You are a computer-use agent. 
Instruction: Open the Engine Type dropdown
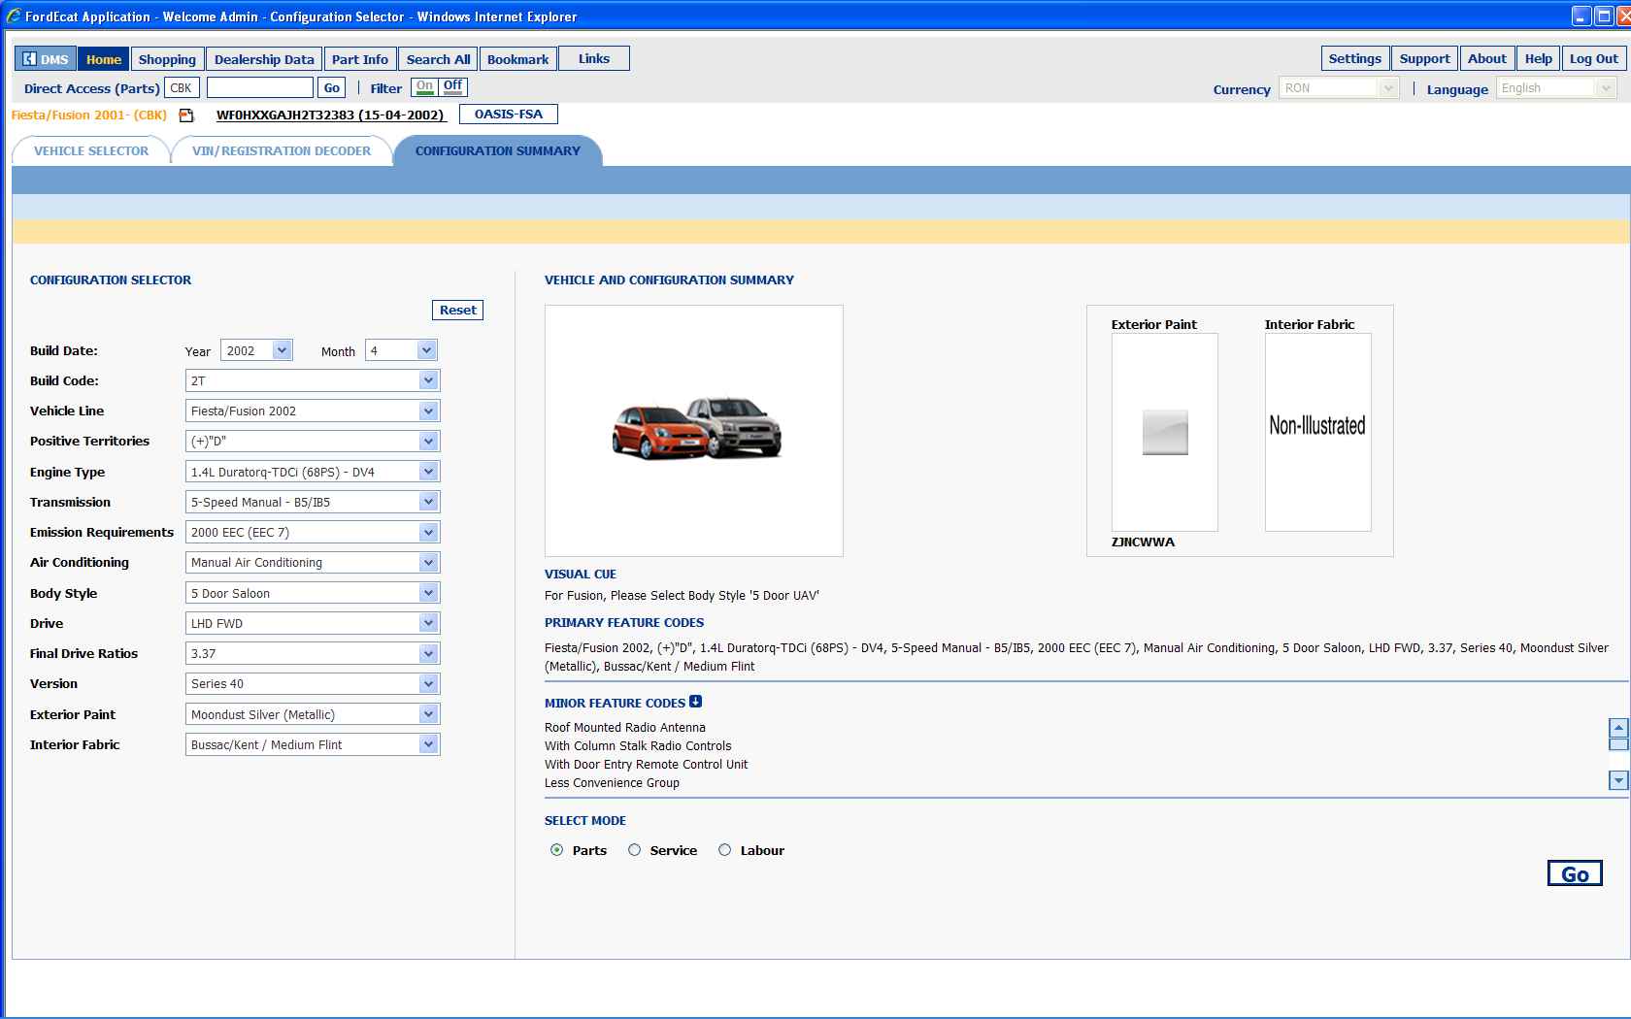pyautogui.click(x=428, y=472)
